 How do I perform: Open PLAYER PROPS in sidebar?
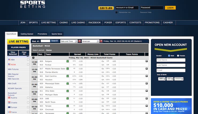pos(18,47)
